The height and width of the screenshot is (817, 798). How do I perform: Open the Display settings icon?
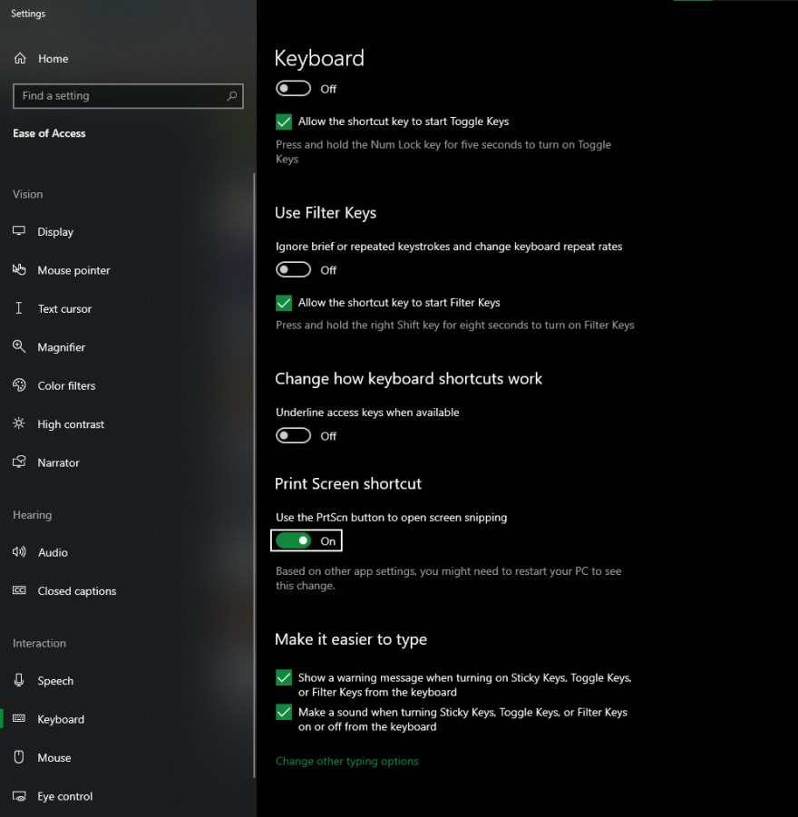pyautogui.click(x=19, y=231)
